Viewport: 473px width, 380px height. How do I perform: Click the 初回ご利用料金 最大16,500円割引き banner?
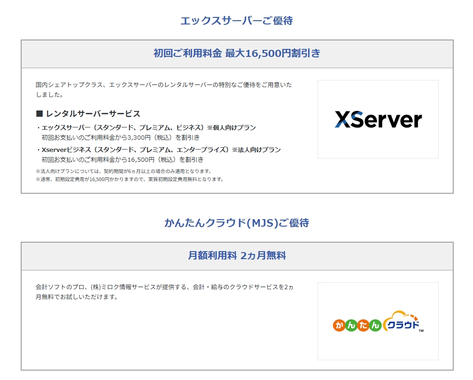pos(237,54)
